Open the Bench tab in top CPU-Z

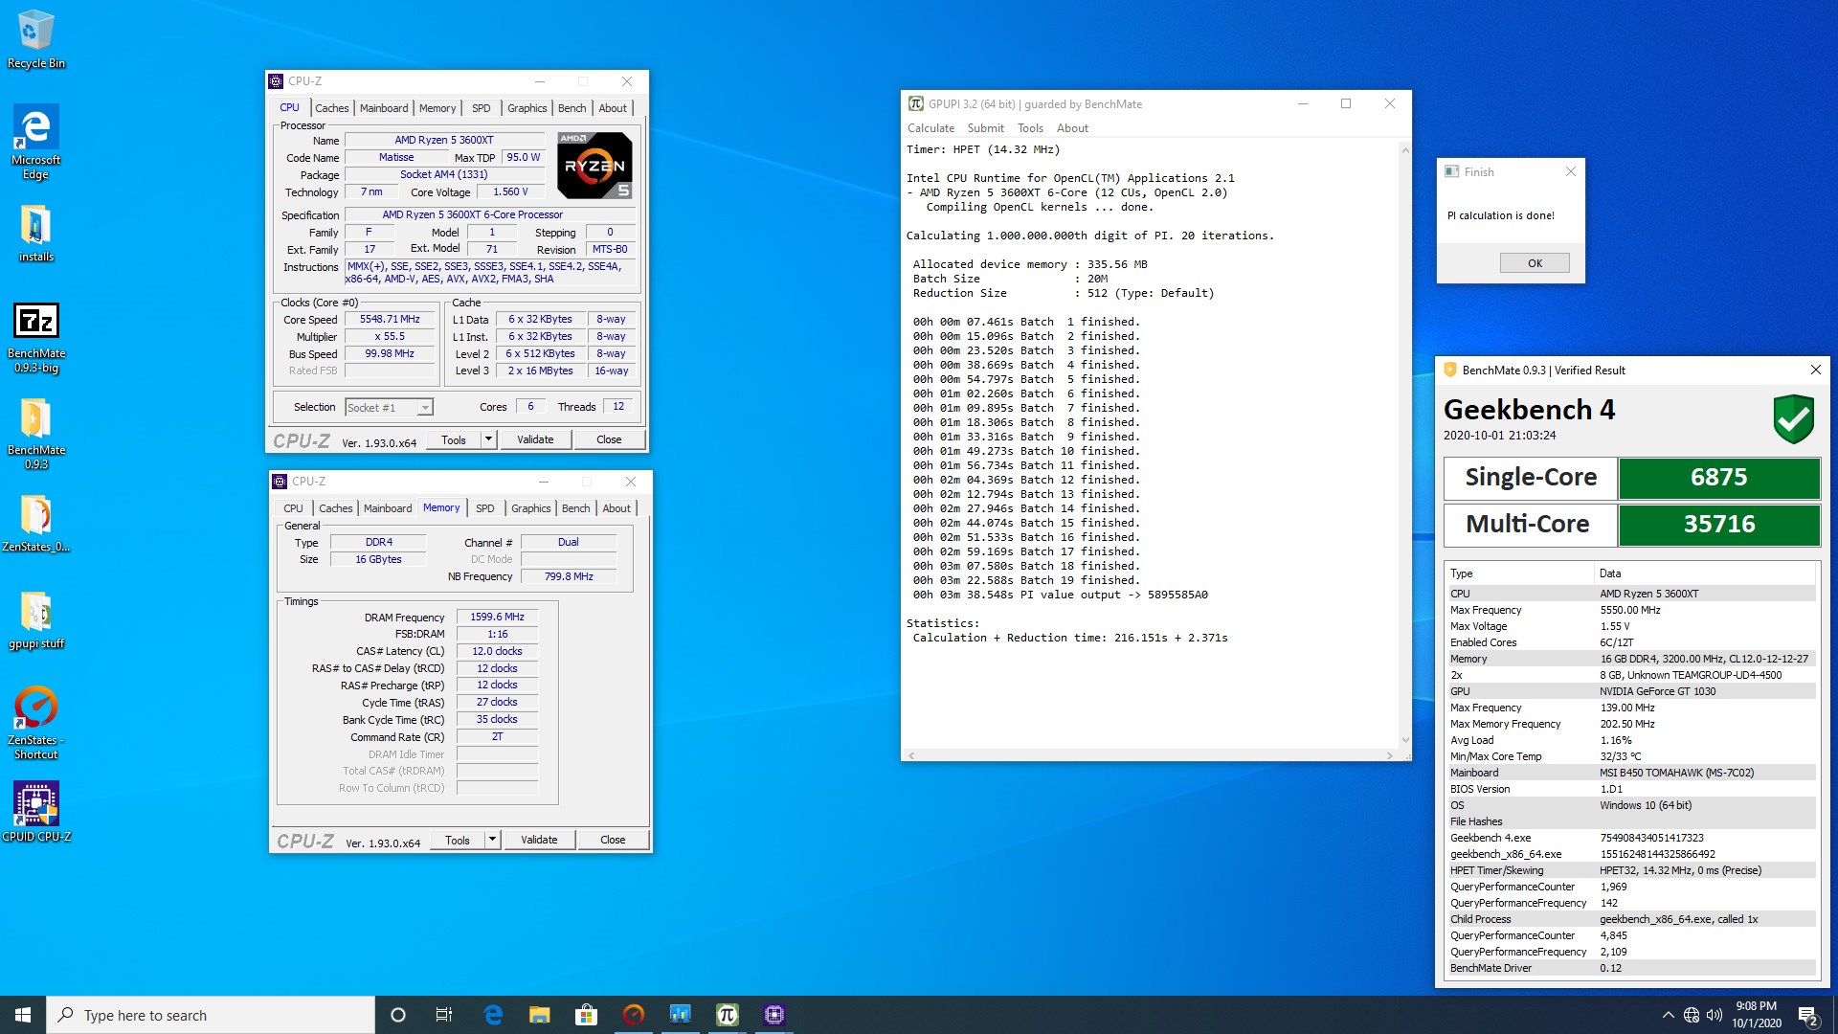click(572, 108)
